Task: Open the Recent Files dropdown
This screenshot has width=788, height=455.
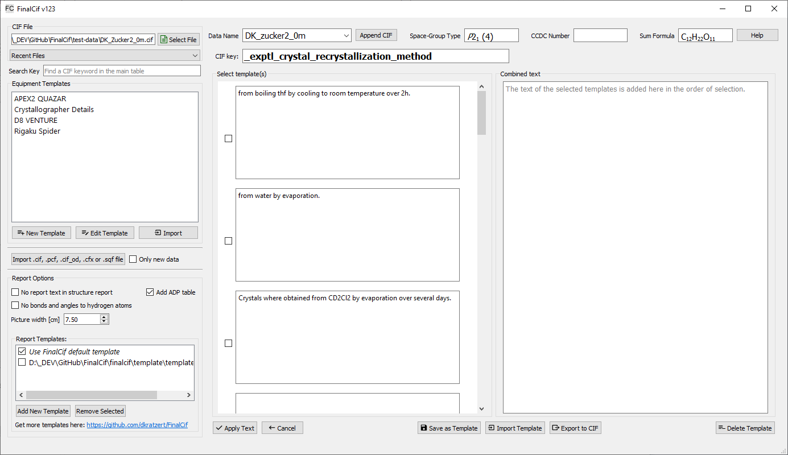Action: (105, 56)
